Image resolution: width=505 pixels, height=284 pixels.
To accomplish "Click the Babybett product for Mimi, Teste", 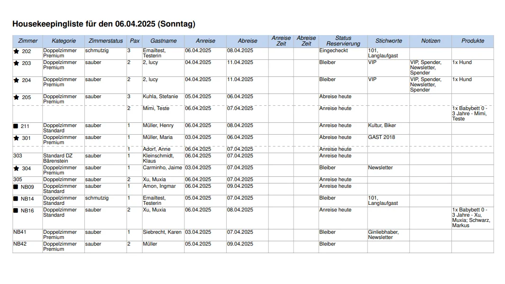I will click(x=469, y=114).
